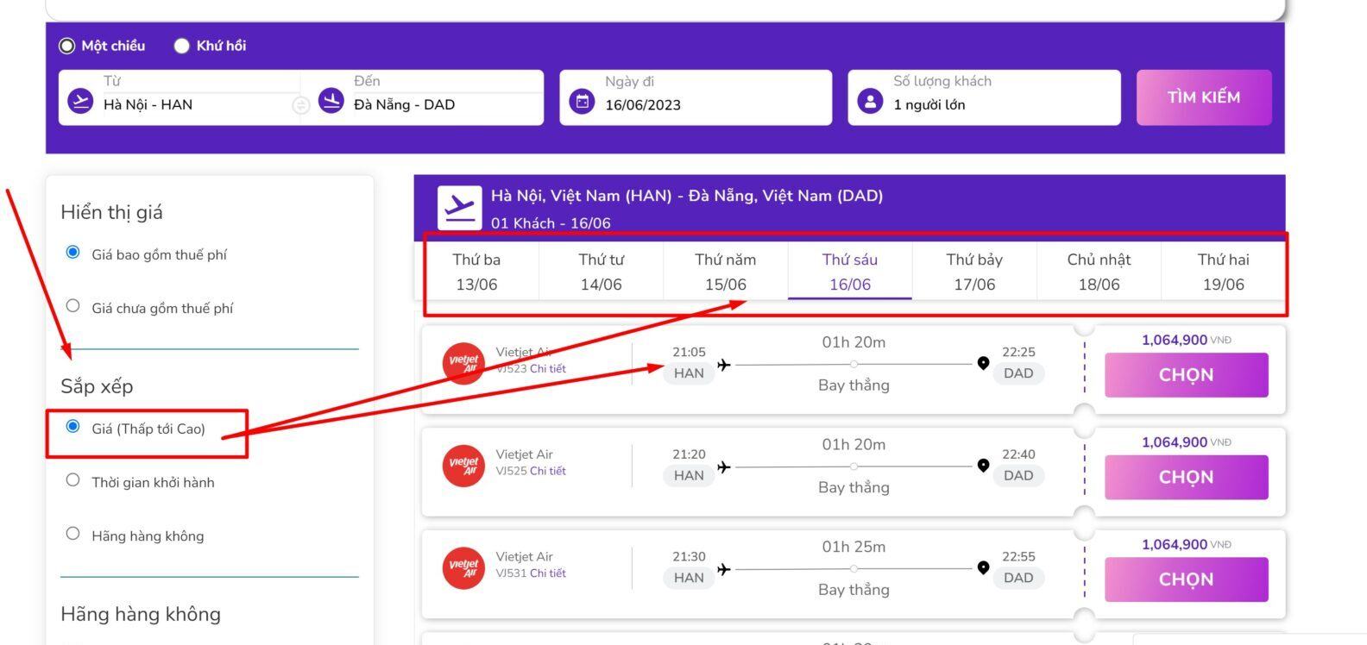The width and height of the screenshot is (1367, 645).
Task: Click the arrival plane icon beside Đà Nẵng
Action: tap(331, 101)
